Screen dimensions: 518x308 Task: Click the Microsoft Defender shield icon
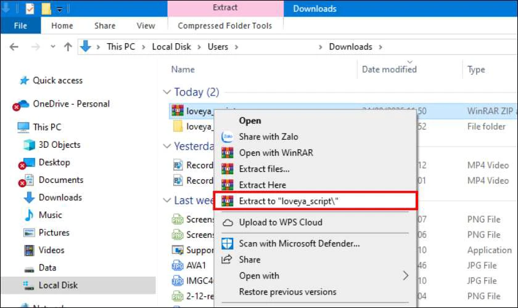(228, 243)
